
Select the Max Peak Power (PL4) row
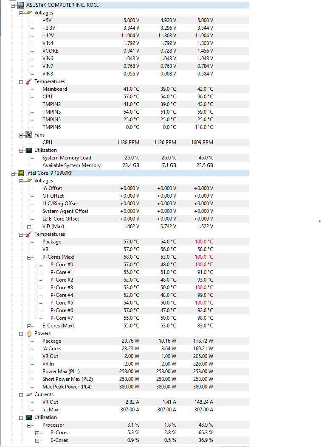point(145,386)
